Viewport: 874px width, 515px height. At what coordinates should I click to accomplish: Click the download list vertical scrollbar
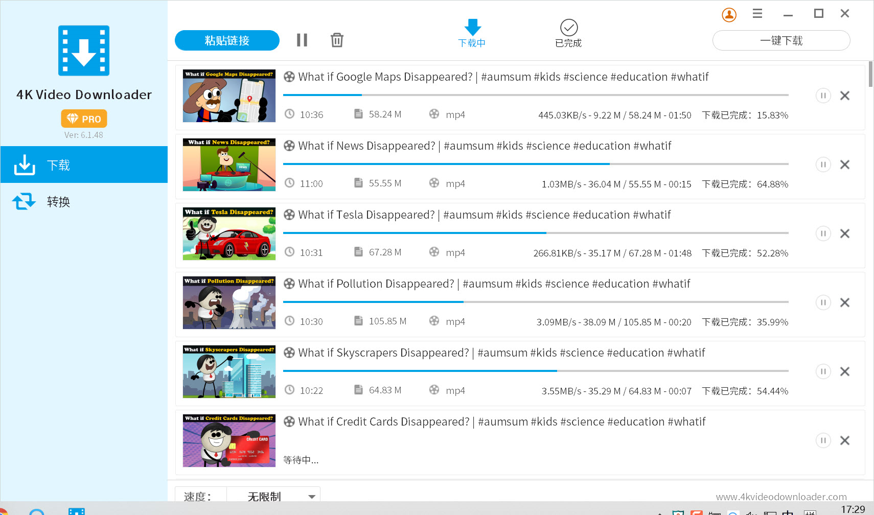click(870, 74)
